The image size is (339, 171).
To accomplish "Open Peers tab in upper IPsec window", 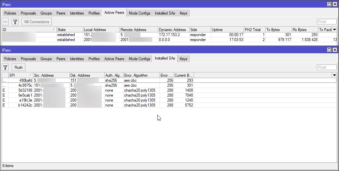I will click(61, 13).
